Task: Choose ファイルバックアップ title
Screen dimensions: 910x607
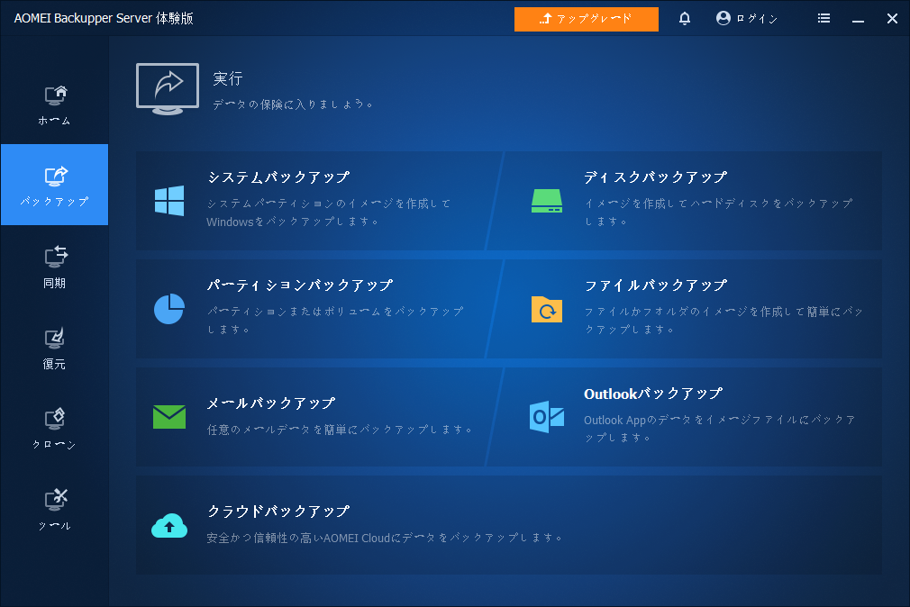Action: point(655,285)
